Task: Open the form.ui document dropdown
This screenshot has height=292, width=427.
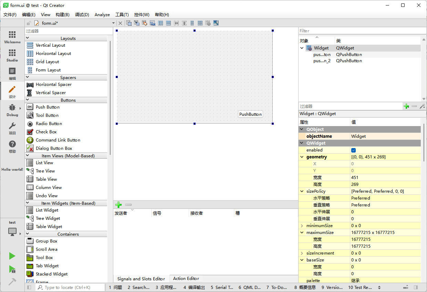Action: (113, 23)
